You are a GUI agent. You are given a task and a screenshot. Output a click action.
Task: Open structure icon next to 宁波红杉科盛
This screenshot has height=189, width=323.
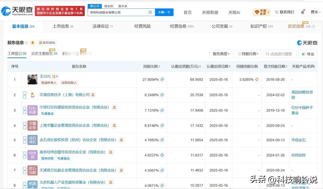coord(114,107)
